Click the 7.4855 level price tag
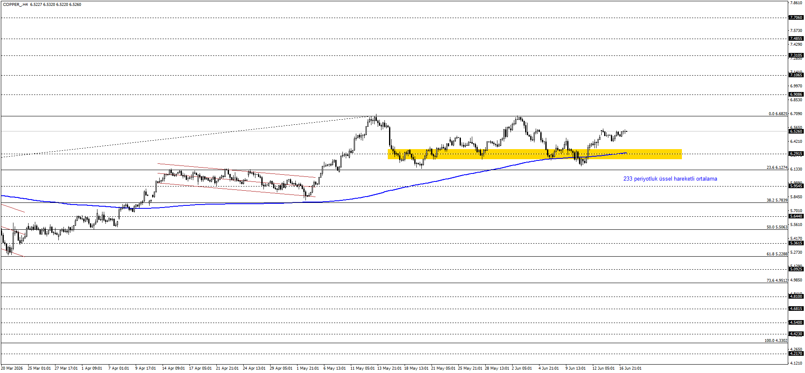Viewport: 805px width, 373px height. tap(796, 39)
